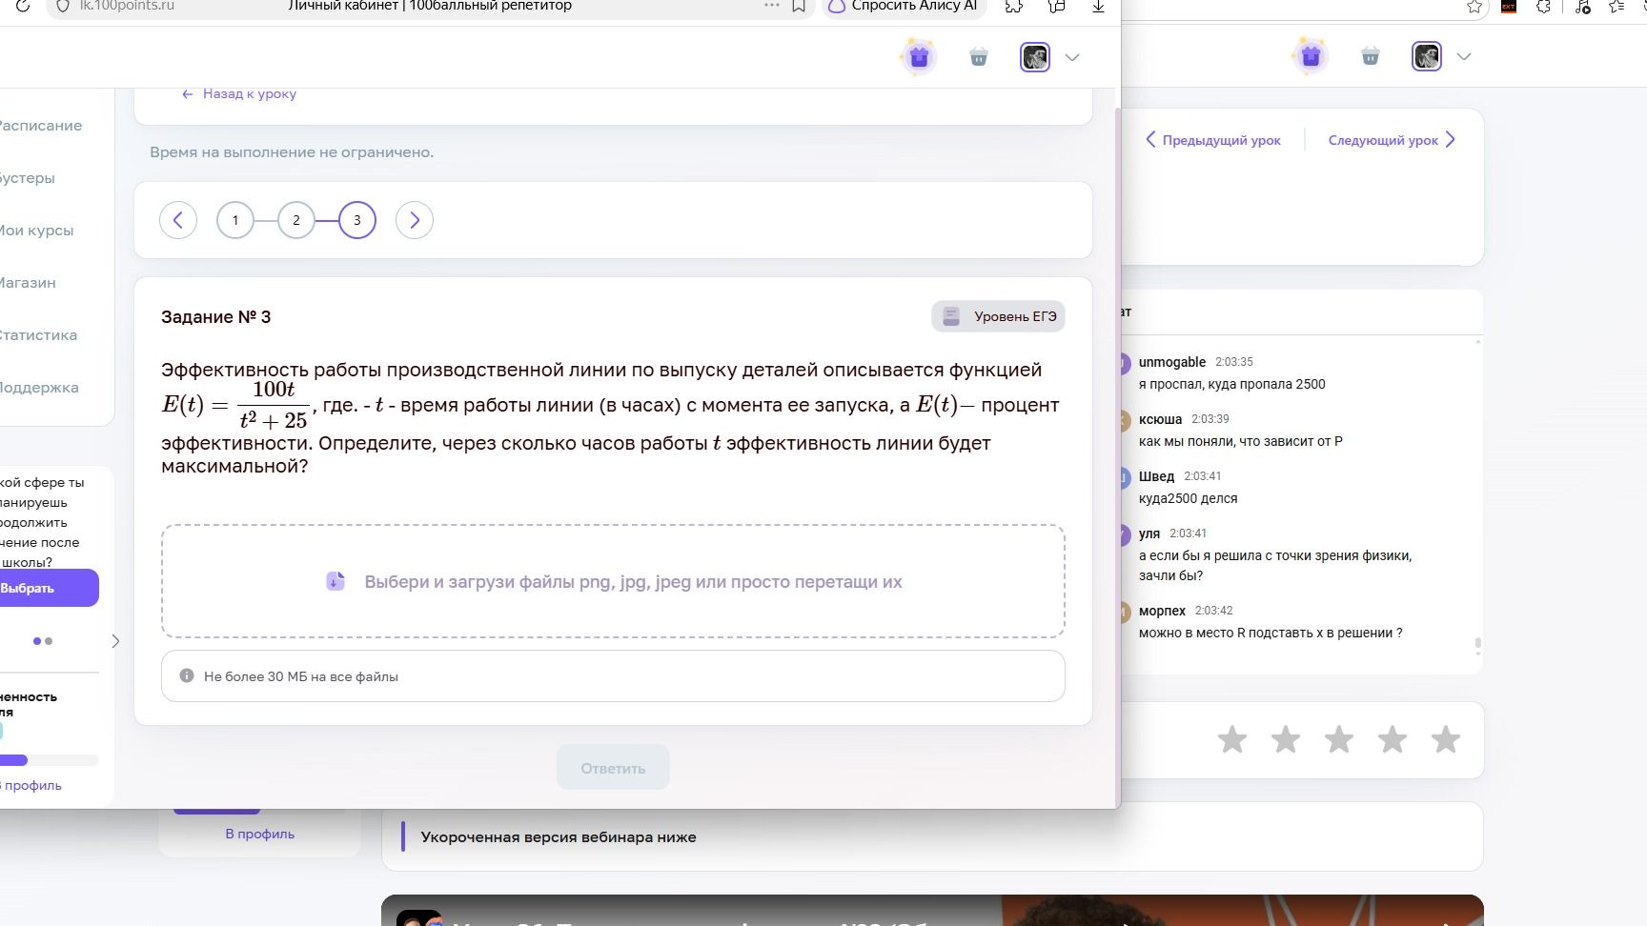The width and height of the screenshot is (1647, 926).
Task: Click the profile avatar in front window header
Action: click(1035, 57)
